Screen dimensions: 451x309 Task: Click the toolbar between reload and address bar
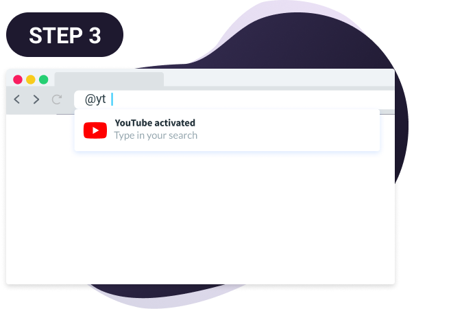69,100
